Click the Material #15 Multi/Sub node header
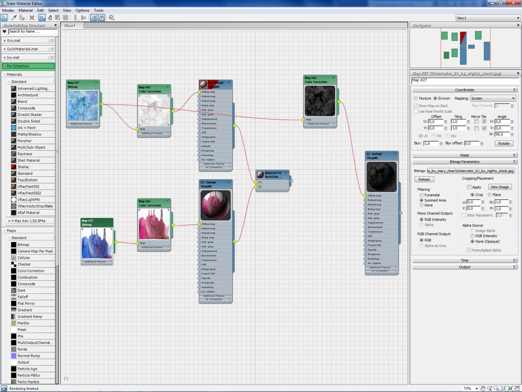522x392 pixels. click(273, 175)
